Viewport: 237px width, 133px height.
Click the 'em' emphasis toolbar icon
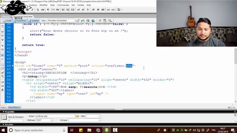[43, 10]
